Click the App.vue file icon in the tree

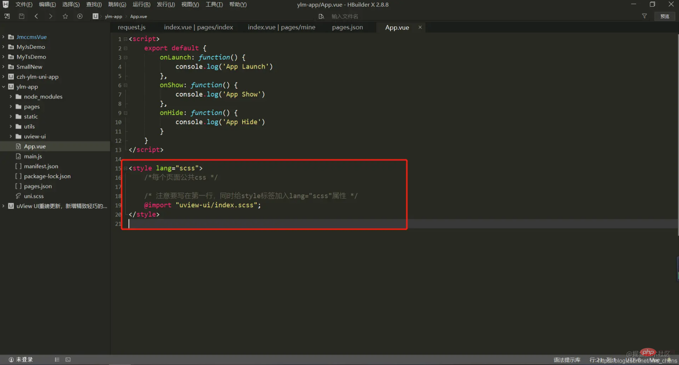(x=18, y=146)
